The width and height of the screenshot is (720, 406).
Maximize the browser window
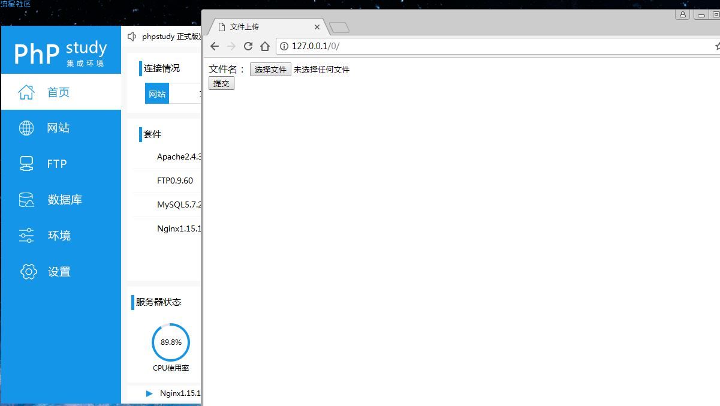tap(715, 14)
